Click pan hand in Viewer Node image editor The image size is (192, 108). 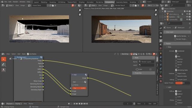tap(80, 14)
